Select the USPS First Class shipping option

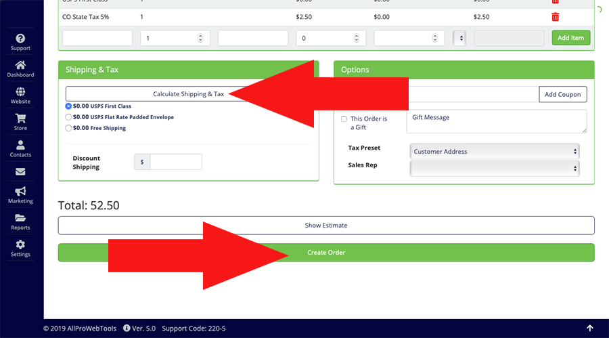tap(68, 106)
